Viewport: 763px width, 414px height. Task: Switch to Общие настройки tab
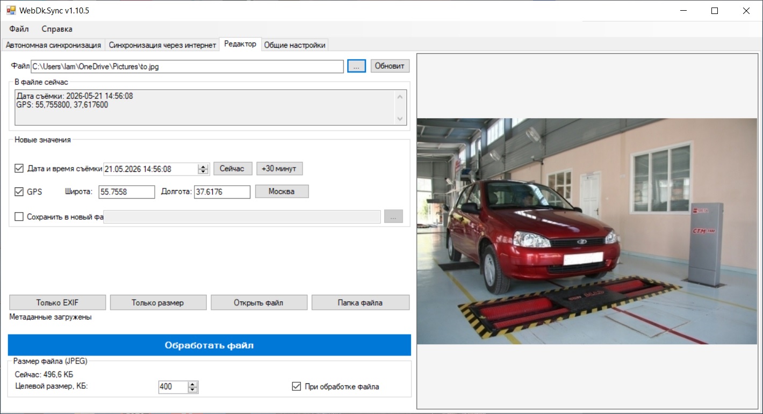pos(294,45)
